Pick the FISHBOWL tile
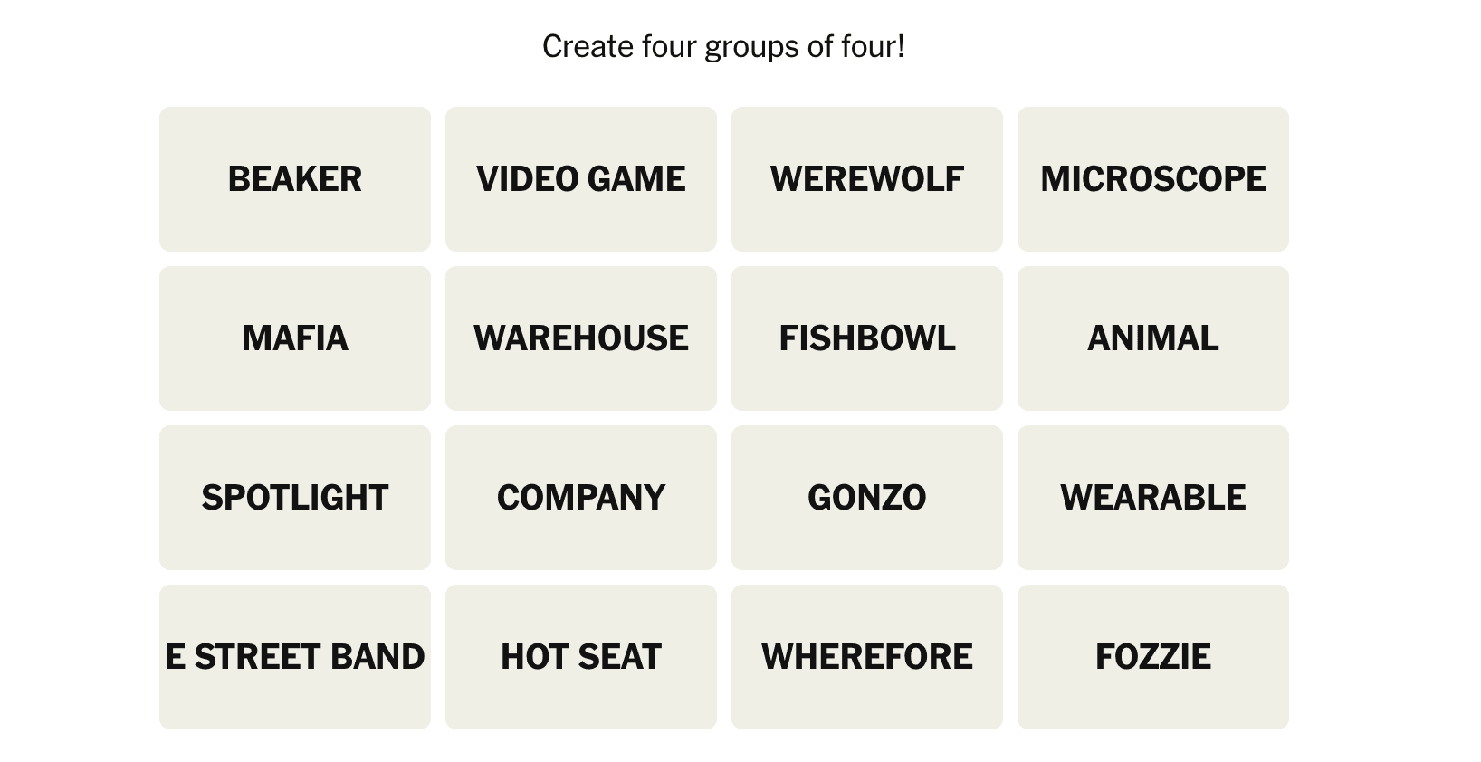Screen dimensions: 1481x762 (867, 338)
